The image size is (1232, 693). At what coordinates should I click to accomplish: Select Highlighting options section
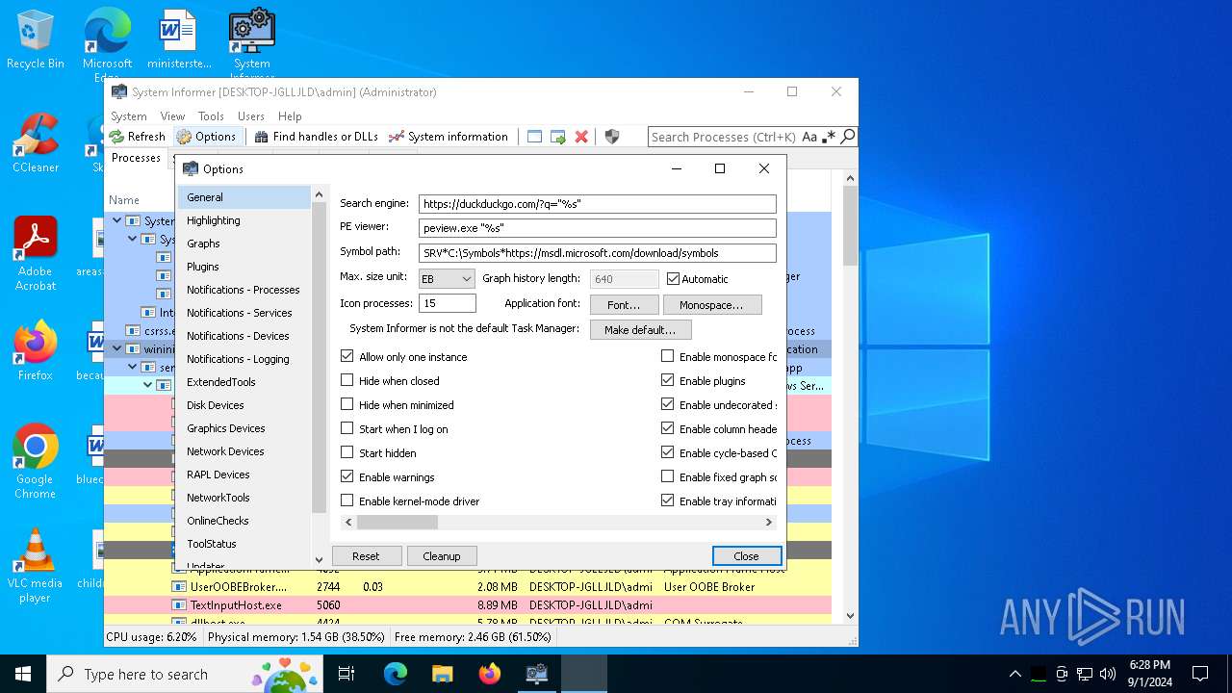tap(244, 220)
